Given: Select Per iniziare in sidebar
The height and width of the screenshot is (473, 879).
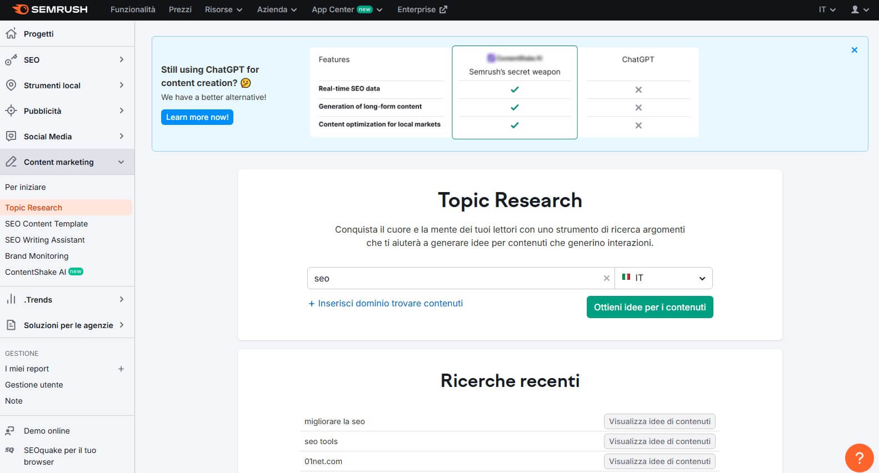Looking at the screenshot, I should coord(26,187).
